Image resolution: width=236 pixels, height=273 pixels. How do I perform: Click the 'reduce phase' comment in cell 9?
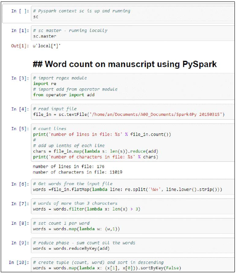click(x=84, y=243)
